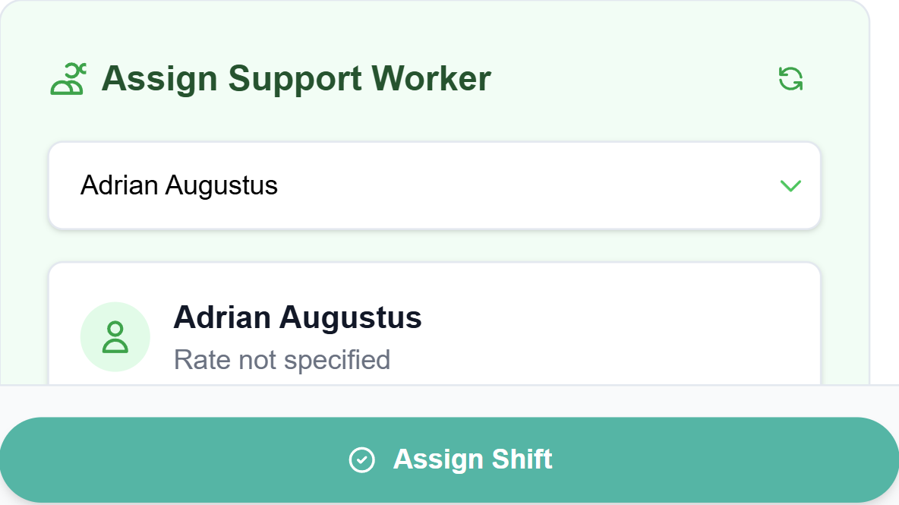Viewport: 899px width, 505px height.
Task: Expand the worker list using the green chevron
Action: coord(790,185)
